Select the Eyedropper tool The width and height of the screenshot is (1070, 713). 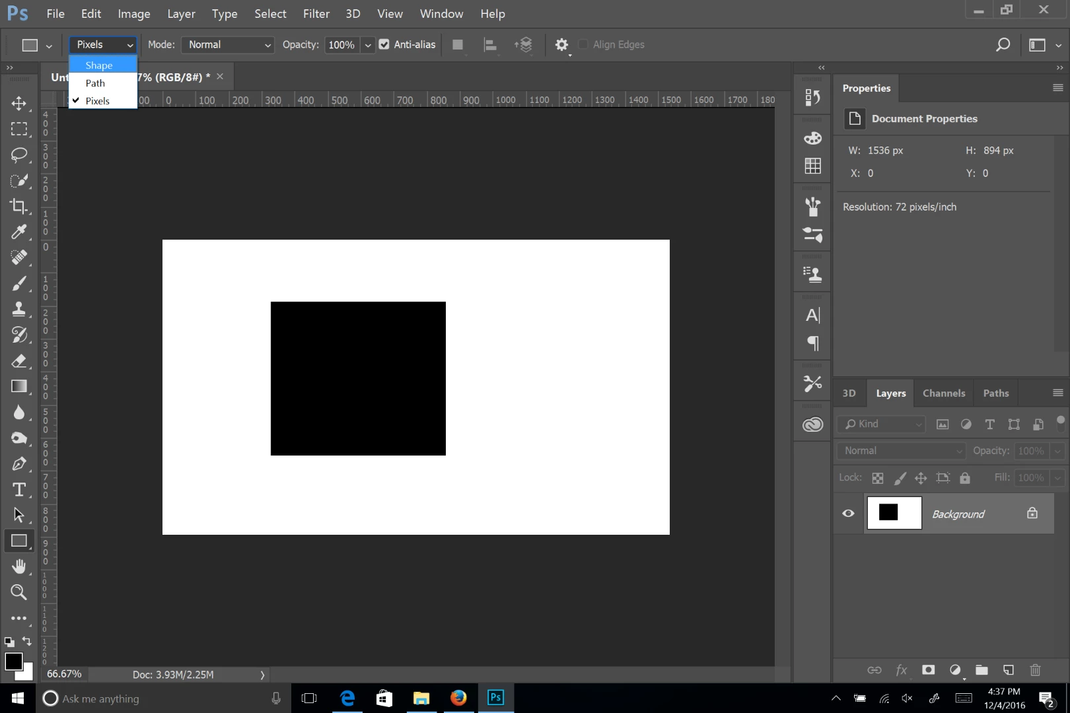(19, 232)
